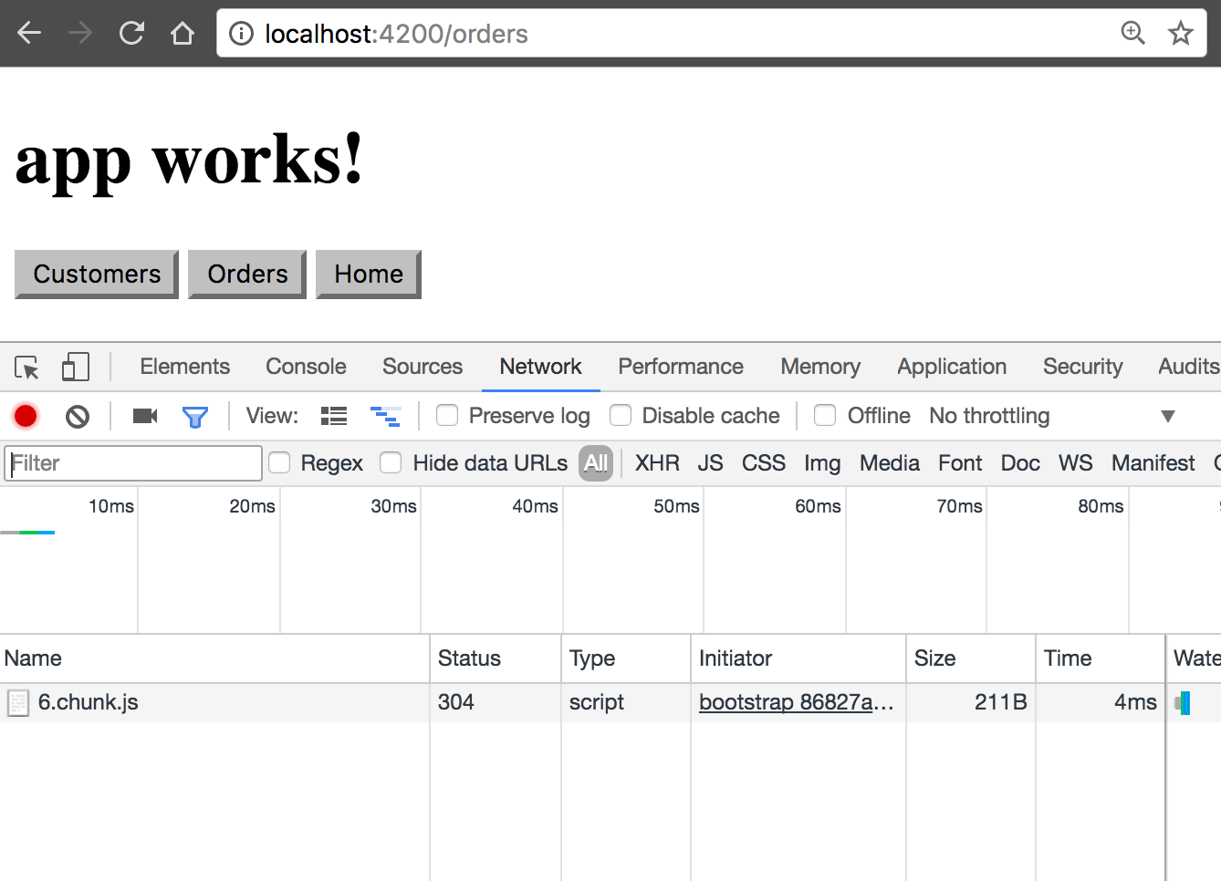Toggle the network filter funnel icon
Viewport: 1221px width, 881px height.
[195, 417]
